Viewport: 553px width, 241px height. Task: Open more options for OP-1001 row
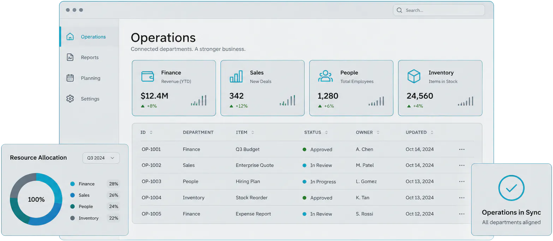[462, 149]
